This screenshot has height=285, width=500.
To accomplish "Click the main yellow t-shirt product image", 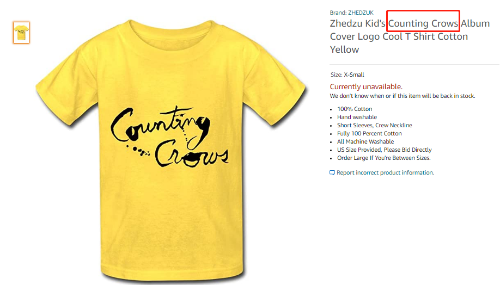I will (x=171, y=150).
